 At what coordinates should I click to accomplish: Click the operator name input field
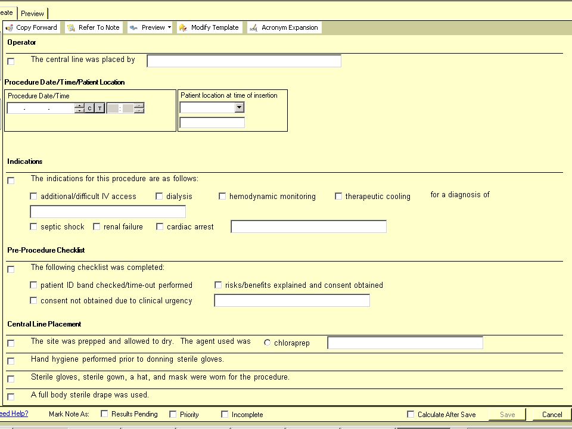[244, 61]
